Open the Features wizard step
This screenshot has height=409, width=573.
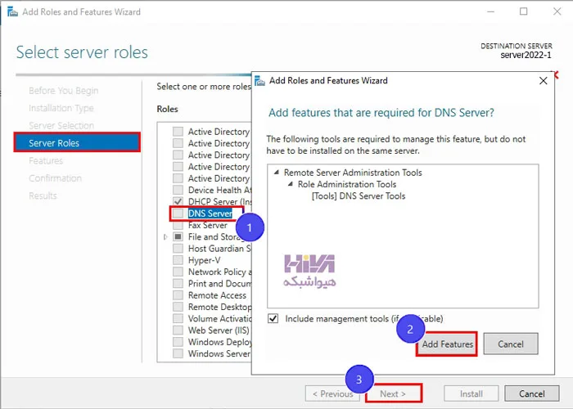point(46,160)
